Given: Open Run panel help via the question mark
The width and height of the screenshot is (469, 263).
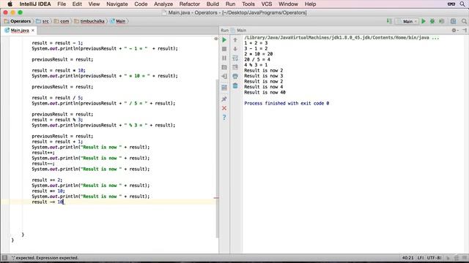Looking at the screenshot, I should pyautogui.click(x=224, y=117).
